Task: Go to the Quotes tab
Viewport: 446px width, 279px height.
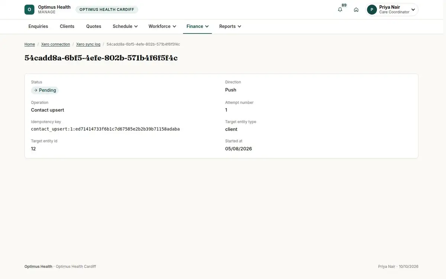Action: (94, 26)
